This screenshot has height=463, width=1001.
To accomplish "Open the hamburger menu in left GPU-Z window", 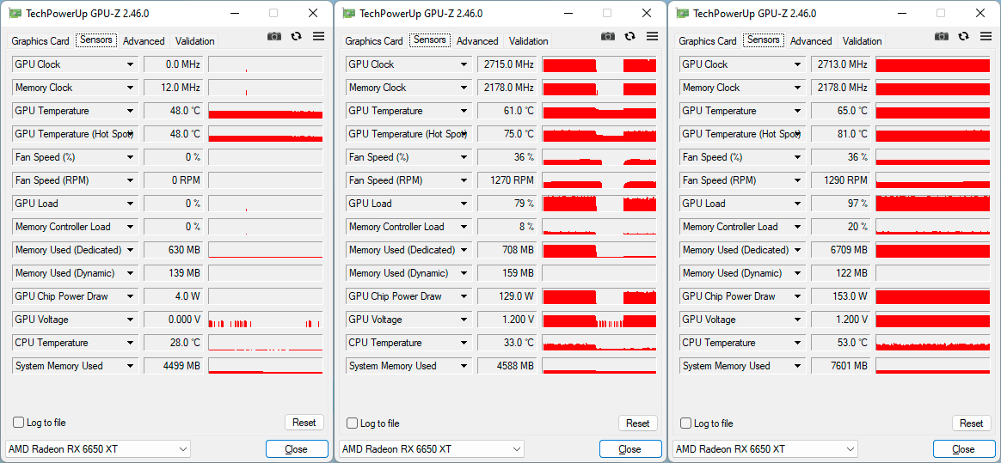I will (x=318, y=36).
